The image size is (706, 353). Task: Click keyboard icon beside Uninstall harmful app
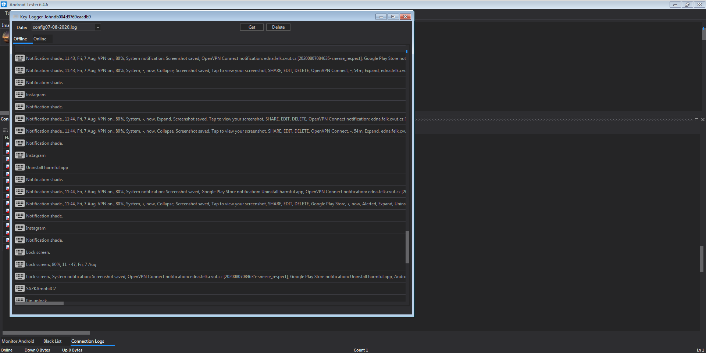pyautogui.click(x=20, y=167)
